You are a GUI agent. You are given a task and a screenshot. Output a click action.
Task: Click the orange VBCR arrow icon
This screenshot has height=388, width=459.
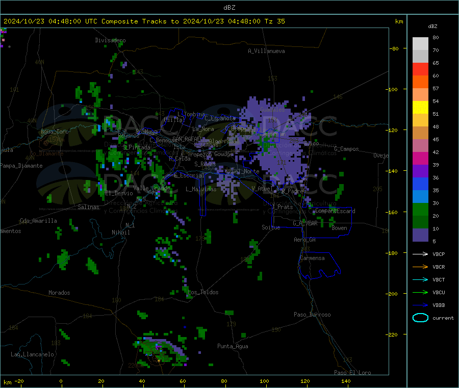coord(420,267)
